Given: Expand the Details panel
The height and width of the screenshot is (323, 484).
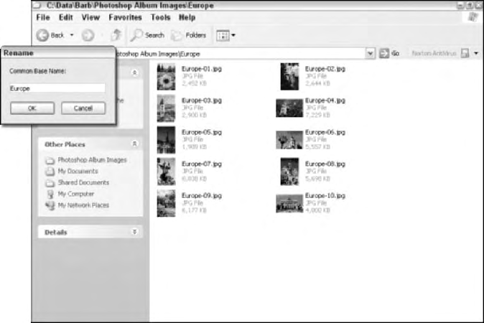Looking at the screenshot, I should click(134, 233).
